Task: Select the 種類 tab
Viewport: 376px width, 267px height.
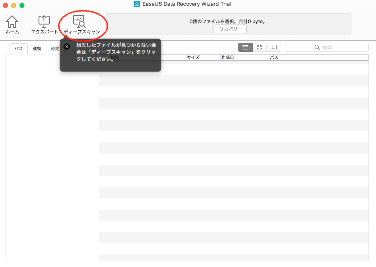Action: (37, 49)
